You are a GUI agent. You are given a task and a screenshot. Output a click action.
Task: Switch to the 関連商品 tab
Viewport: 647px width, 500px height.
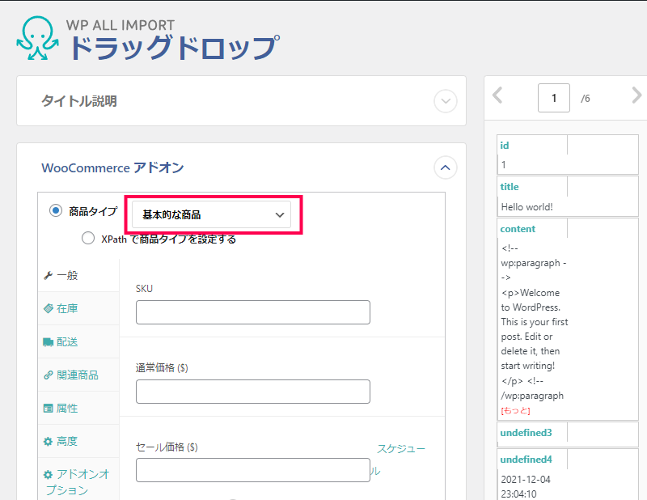point(78,375)
